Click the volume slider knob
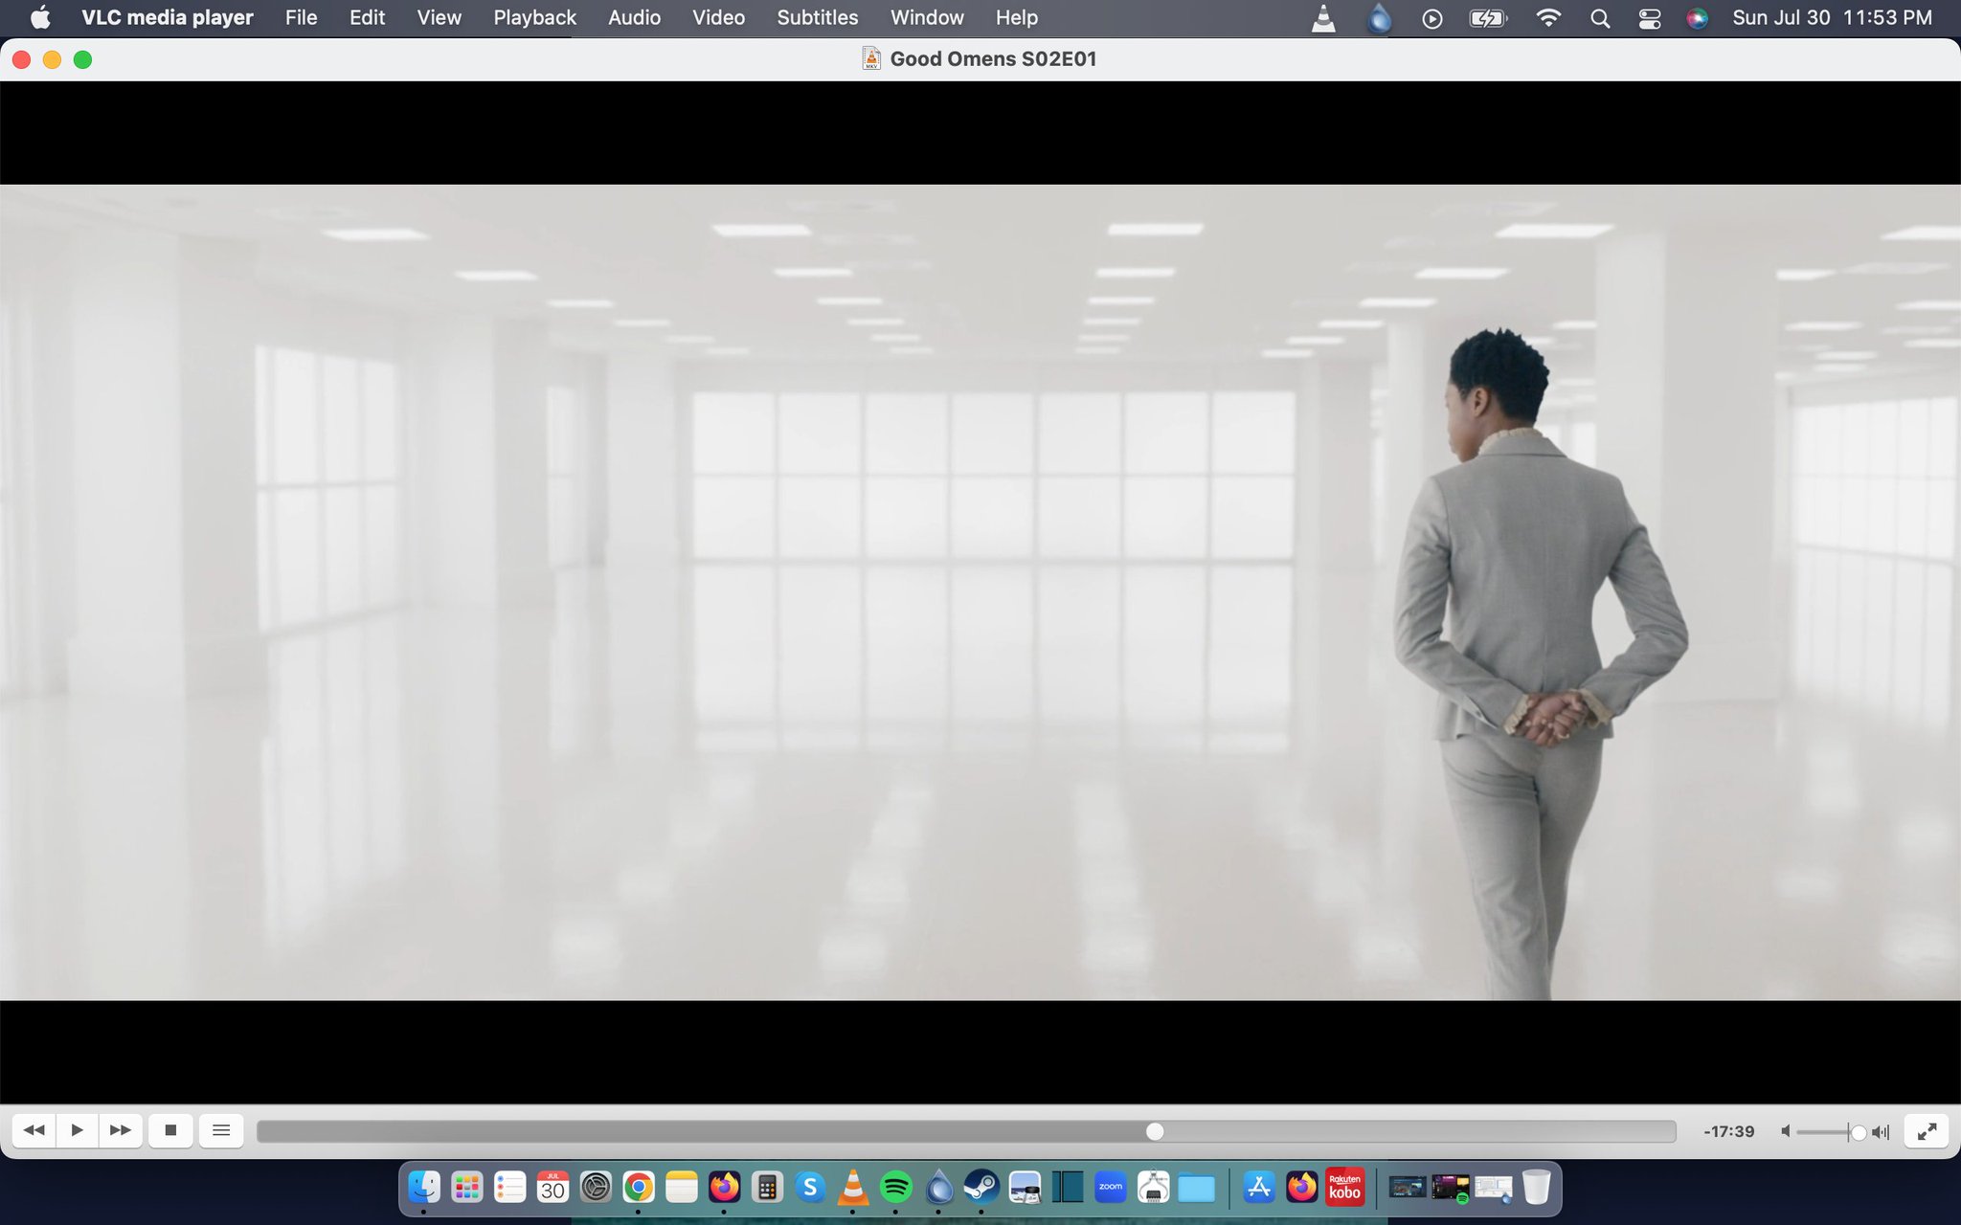The width and height of the screenshot is (1961, 1225). click(x=1859, y=1132)
